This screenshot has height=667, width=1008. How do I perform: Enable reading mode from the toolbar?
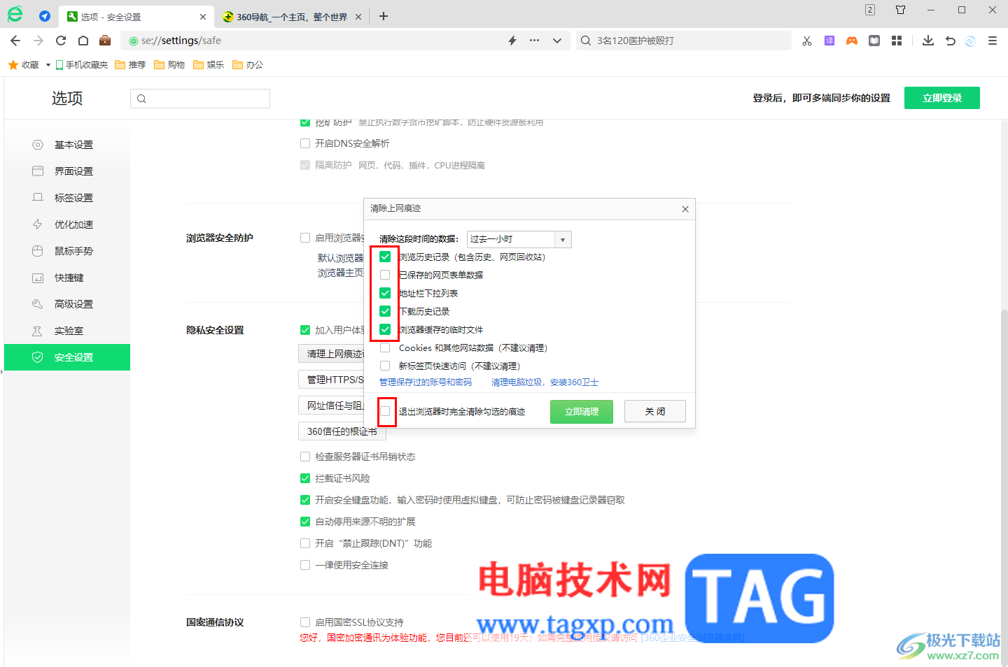click(874, 41)
